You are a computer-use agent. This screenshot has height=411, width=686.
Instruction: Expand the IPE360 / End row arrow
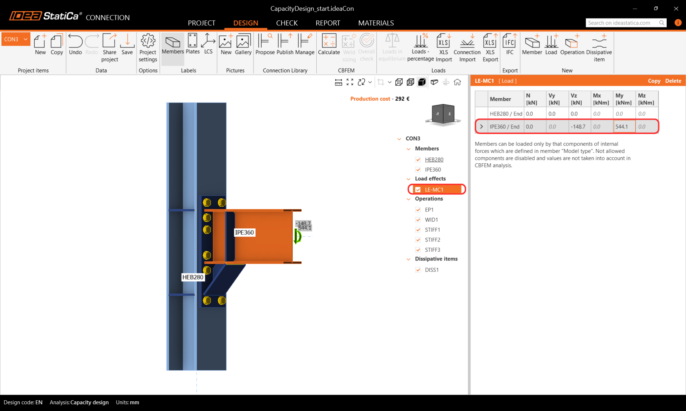point(482,127)
